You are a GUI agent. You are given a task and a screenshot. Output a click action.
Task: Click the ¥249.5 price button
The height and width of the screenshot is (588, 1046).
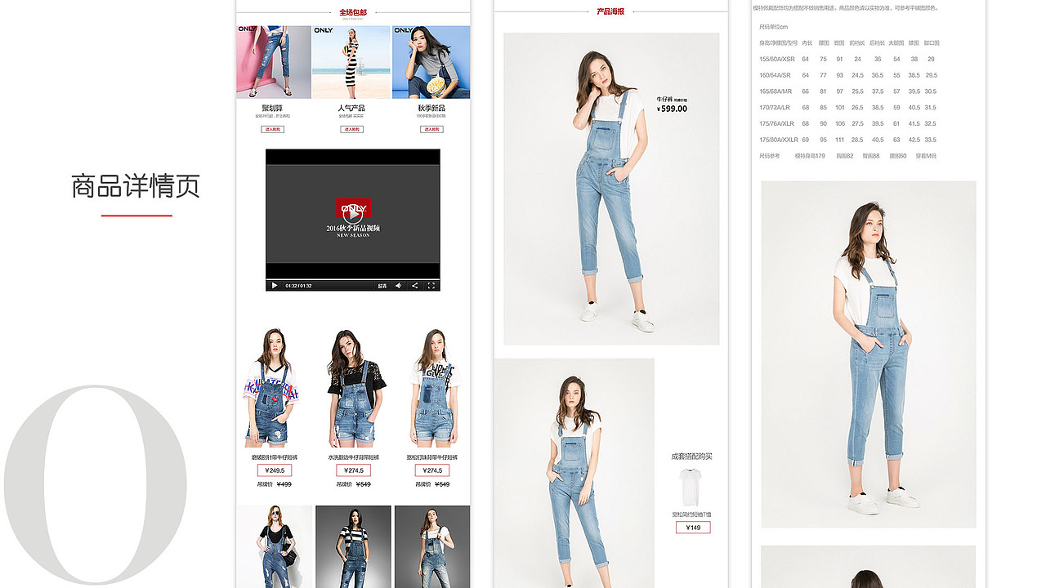(x=275, y=470)
